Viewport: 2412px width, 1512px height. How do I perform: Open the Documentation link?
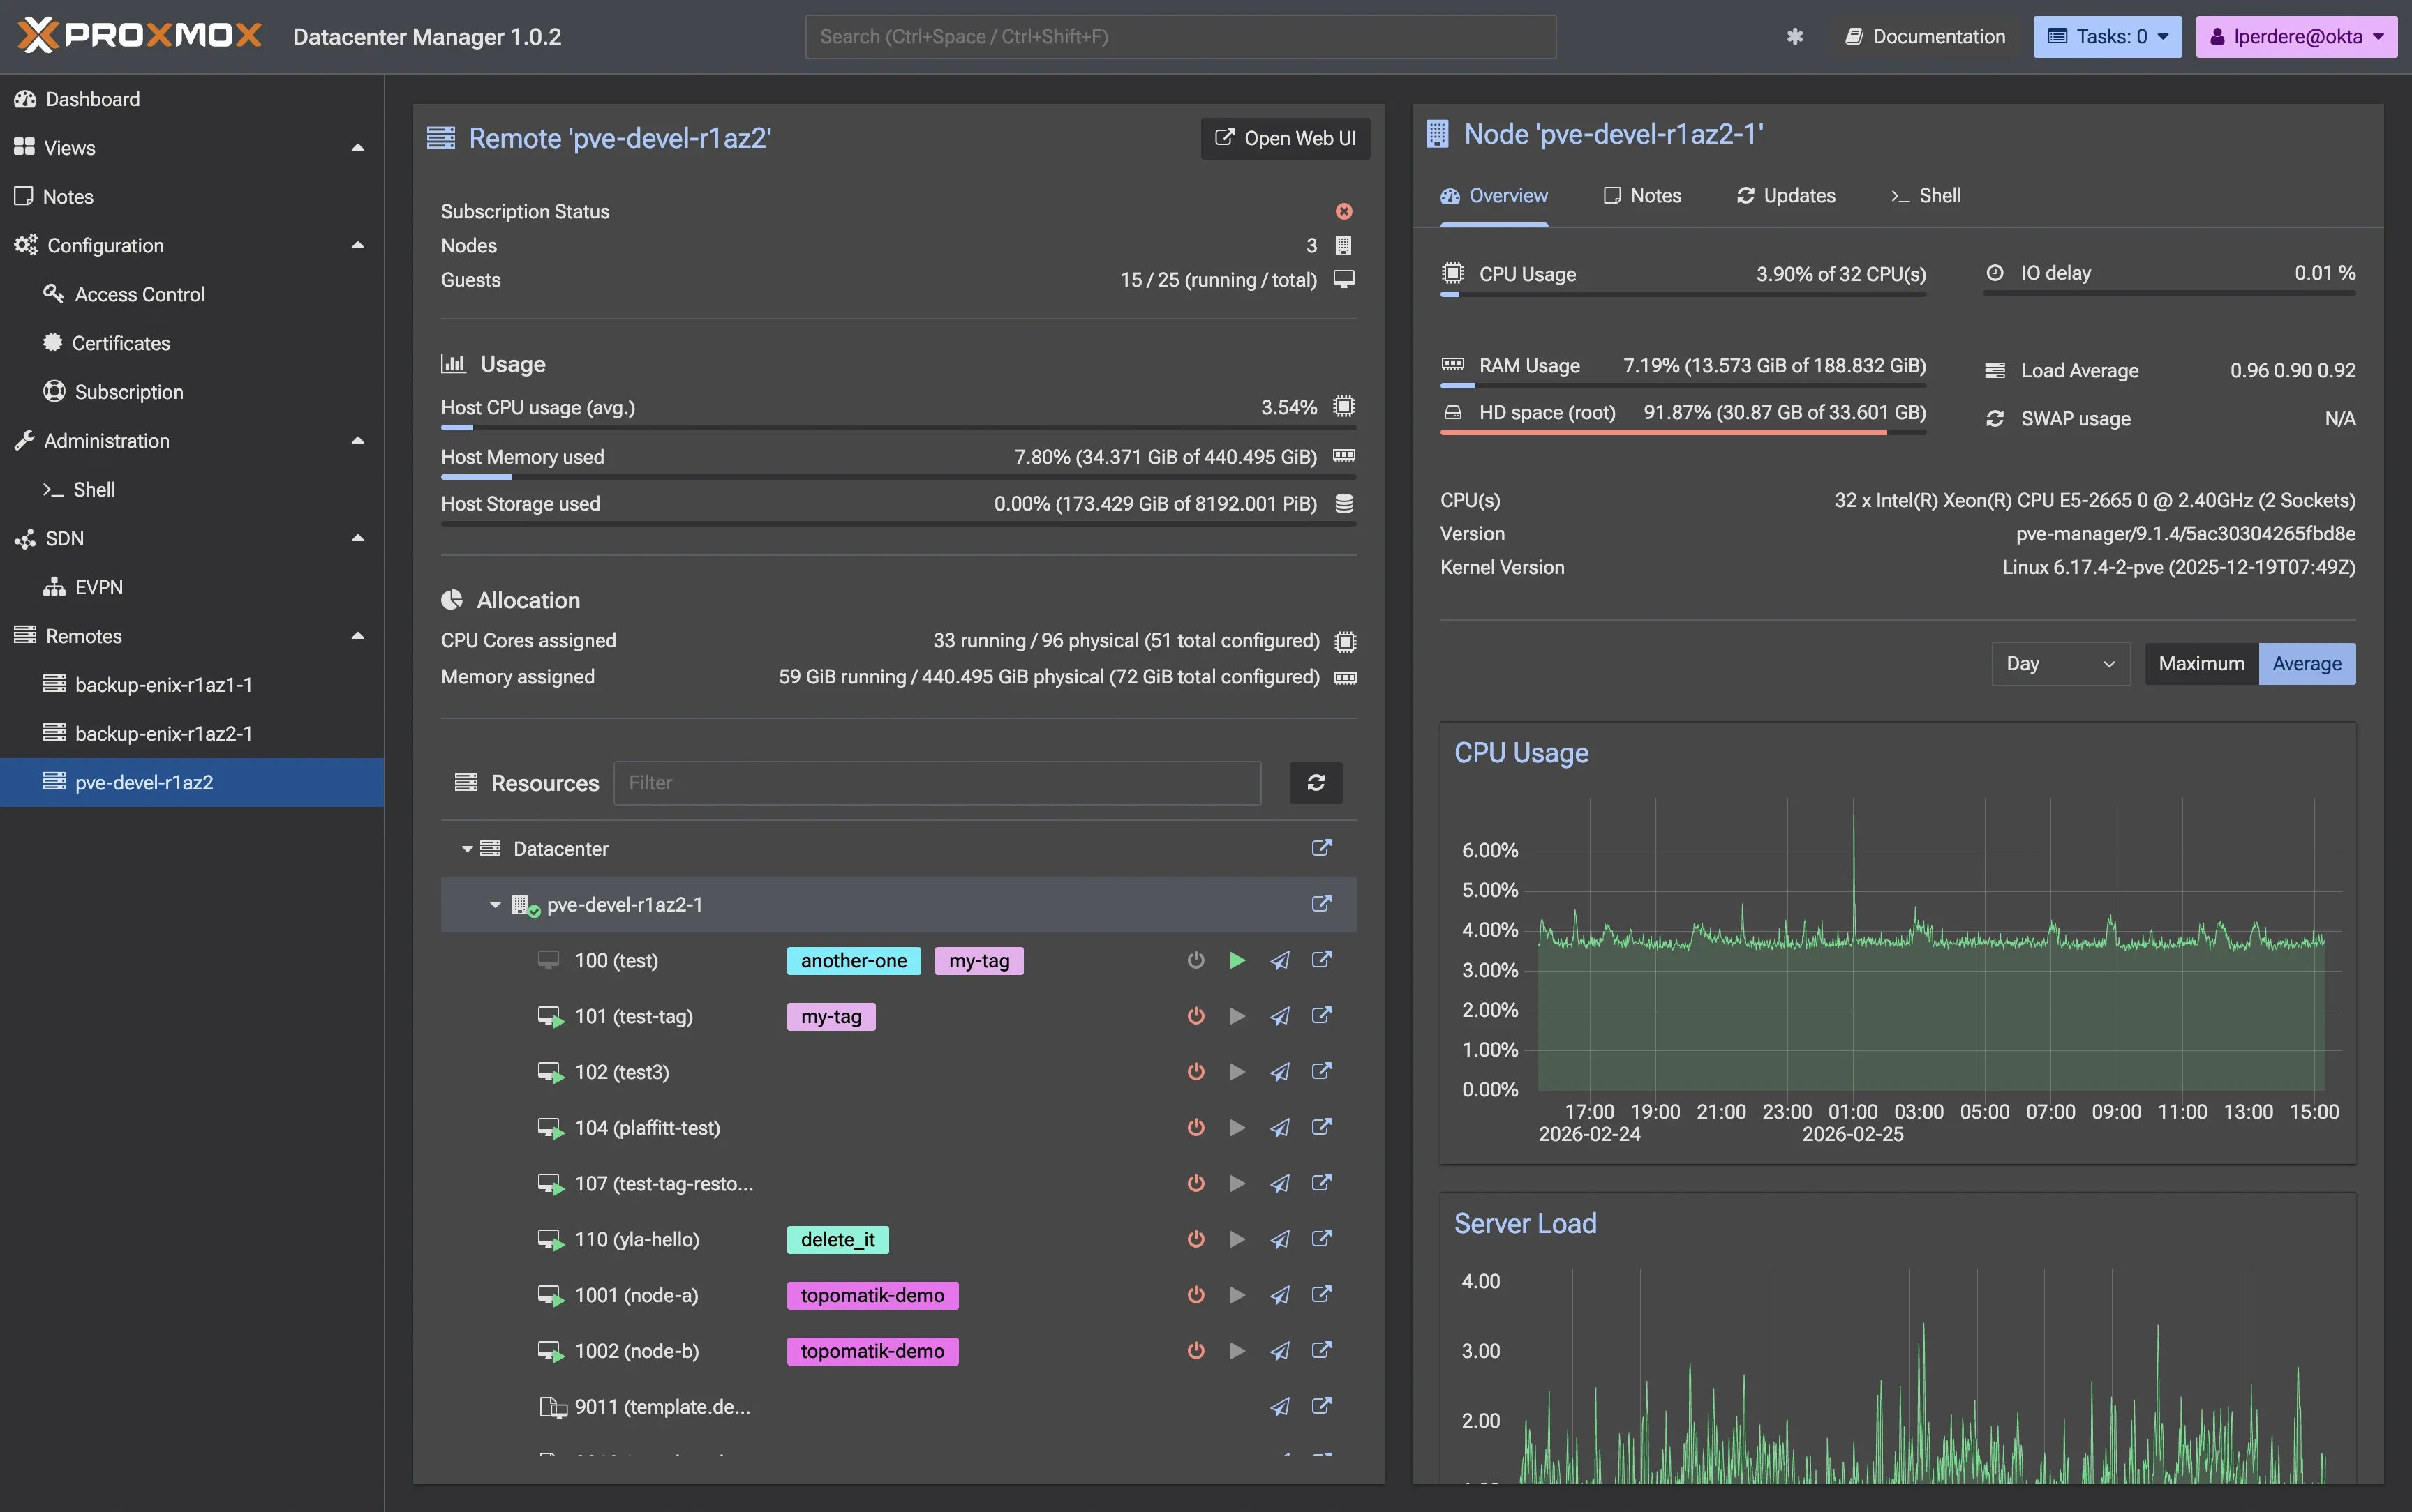[x=1923, y=36]
